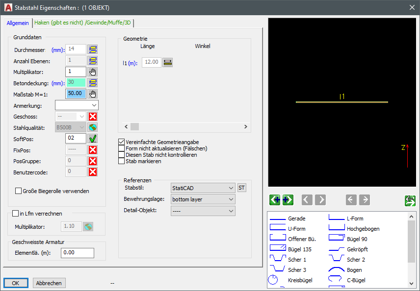Viewport: 420px width, 291px height.
Task: Switch to the Haken/Gewinde/Muffe/3D tab
Action: (83, 23)
